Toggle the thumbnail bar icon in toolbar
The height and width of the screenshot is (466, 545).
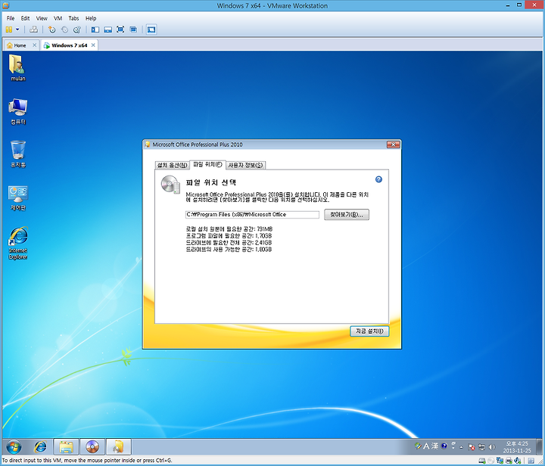[x=107, y=30]
